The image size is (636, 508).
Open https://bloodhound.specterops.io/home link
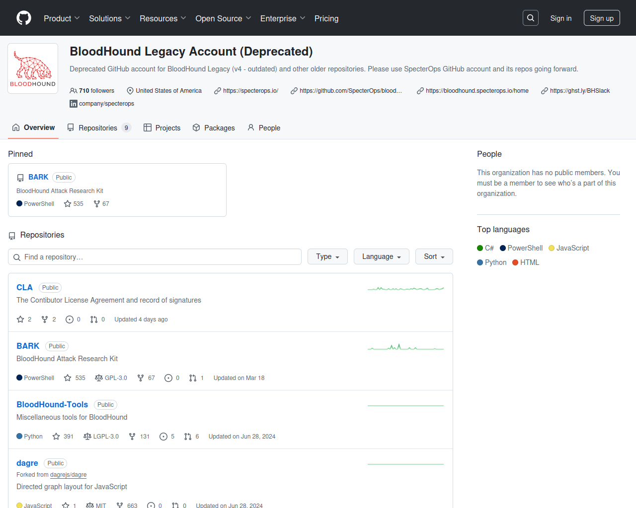[477, 91]
